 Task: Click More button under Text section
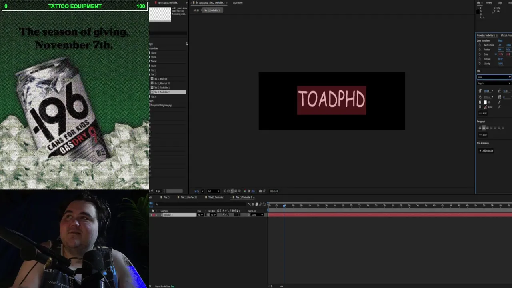click(x=483, y=113)
